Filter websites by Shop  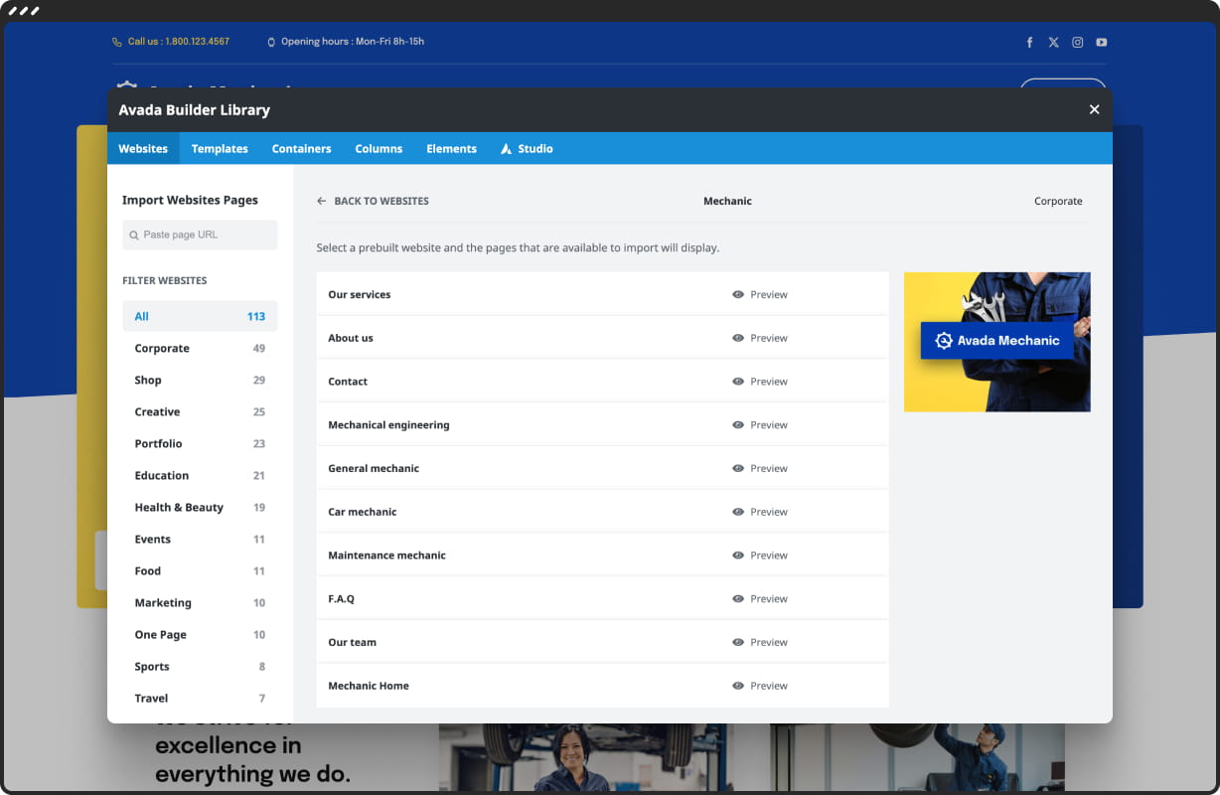(x=200, y=380)
